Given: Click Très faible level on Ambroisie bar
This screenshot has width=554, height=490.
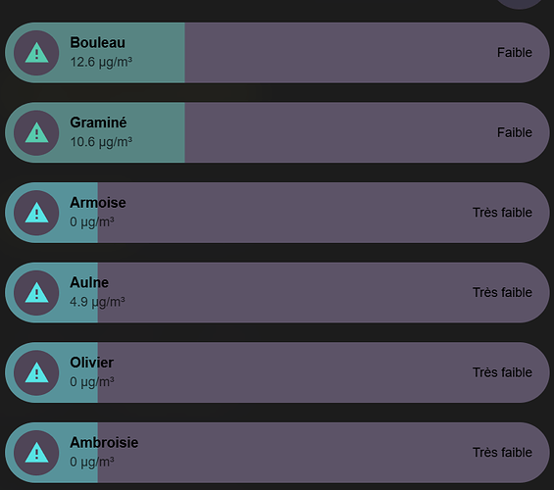Looking at the screenshot, I should coord(502,453).
